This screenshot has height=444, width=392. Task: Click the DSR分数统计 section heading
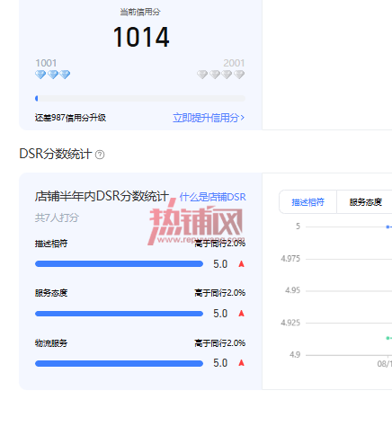click(x=56, y=154)
